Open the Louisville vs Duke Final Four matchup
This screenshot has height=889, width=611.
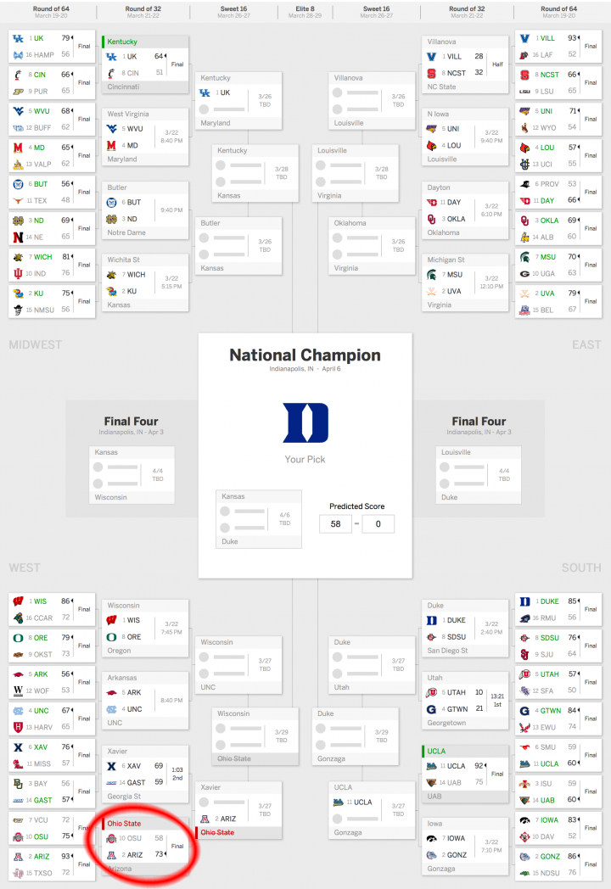point(479,475)
